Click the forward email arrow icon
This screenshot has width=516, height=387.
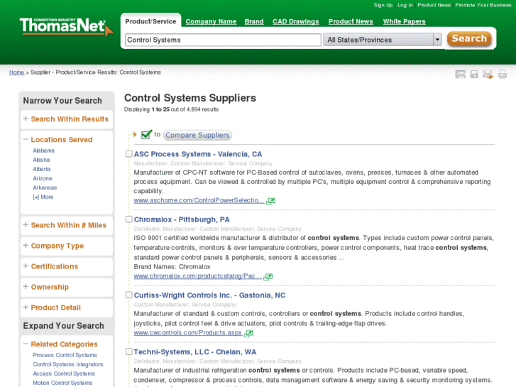pos(488,75)
